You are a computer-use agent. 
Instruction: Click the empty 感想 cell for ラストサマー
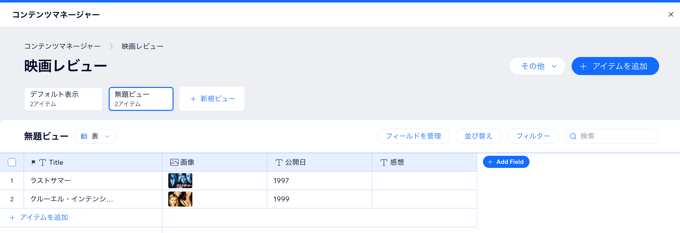click(424, 181)
